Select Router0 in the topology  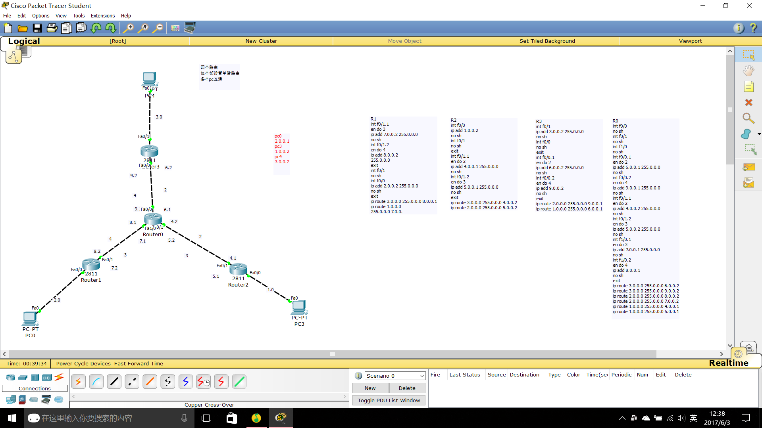pyautogui.click(x=153, y=219)
